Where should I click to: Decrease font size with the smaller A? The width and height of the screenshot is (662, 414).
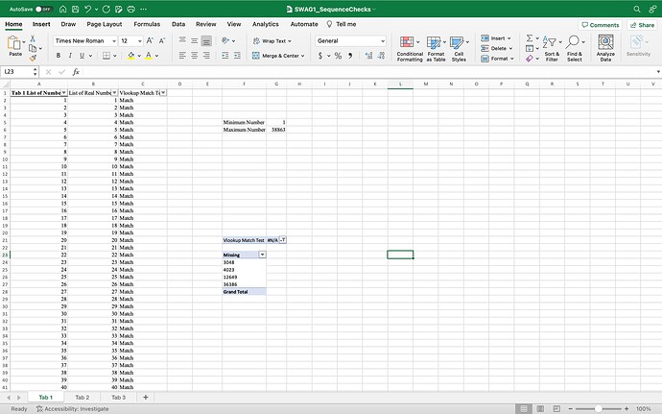click(162, 40)
